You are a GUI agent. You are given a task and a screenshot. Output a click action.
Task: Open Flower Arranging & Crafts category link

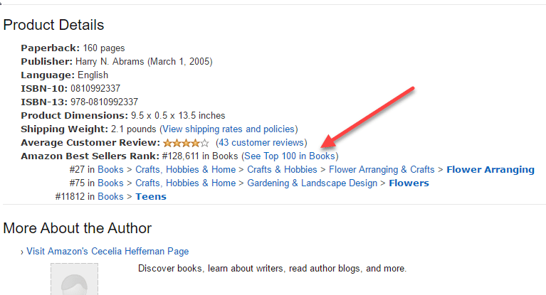382,169
